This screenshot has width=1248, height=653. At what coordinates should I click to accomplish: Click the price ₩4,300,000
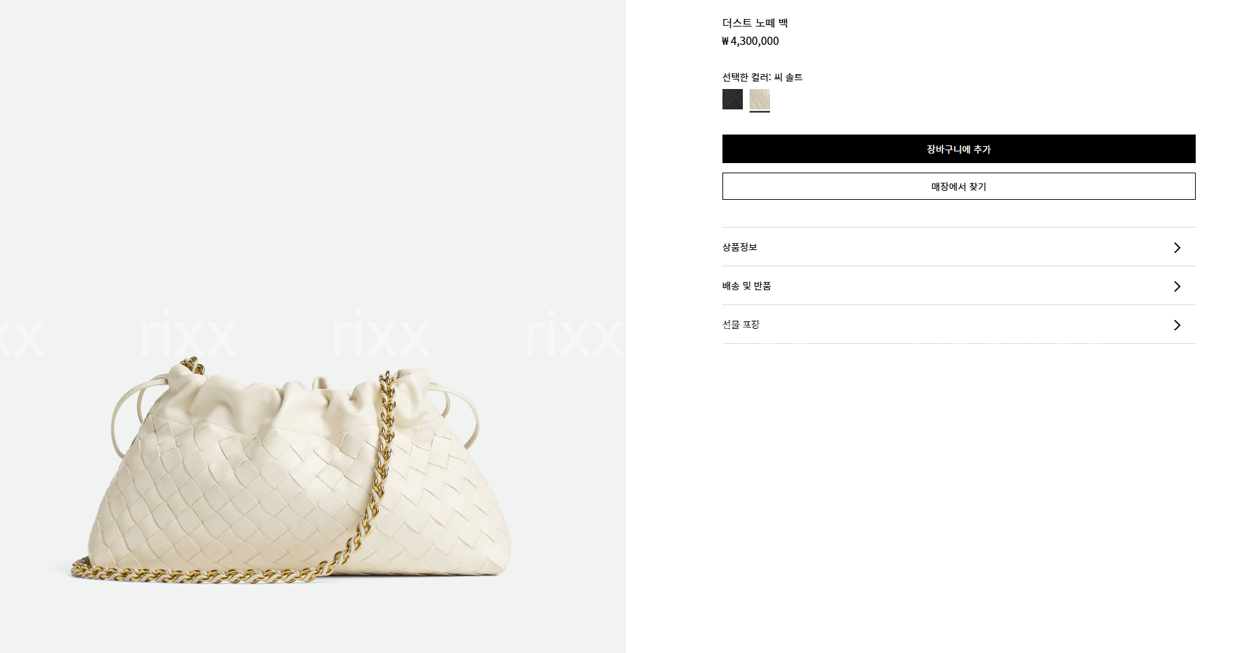point(750,41)
